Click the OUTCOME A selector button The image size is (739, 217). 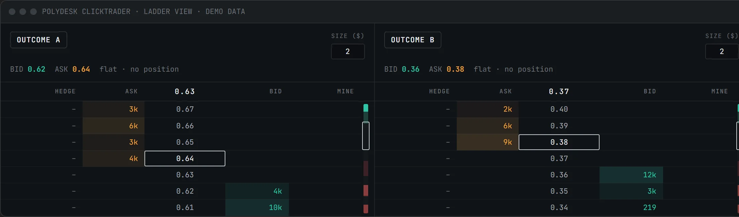point(38,40)
